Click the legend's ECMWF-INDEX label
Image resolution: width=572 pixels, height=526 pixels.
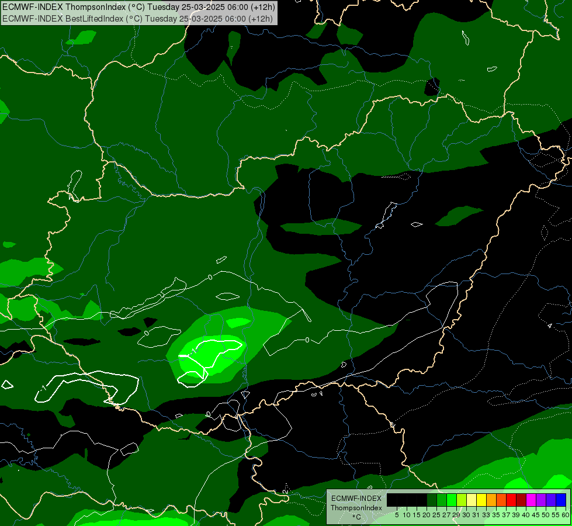[x=356, y=499]
